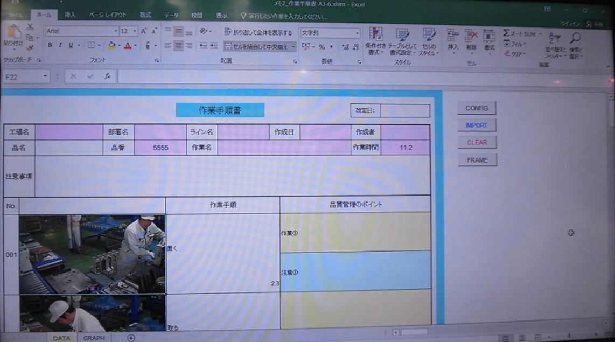Switch to the GRAPH sheet tab
The image size is (615, 342).
[x=94, y=338]
